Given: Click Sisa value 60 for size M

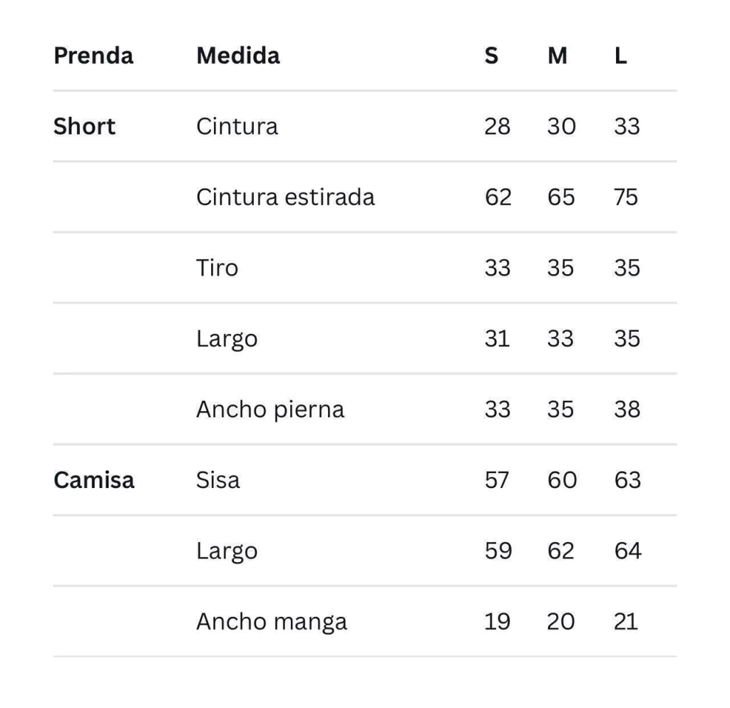Looking at the screenshot, I should [x=561, y=480].
